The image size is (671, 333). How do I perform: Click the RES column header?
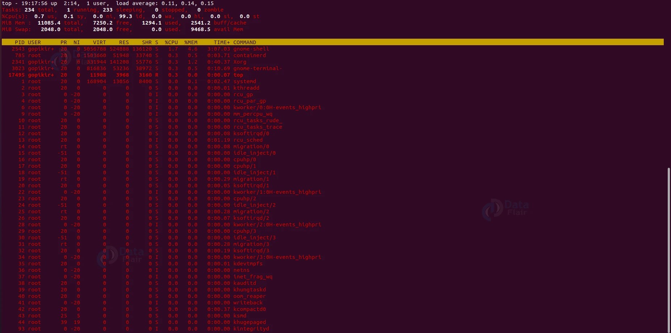click(x=124, y=42)
